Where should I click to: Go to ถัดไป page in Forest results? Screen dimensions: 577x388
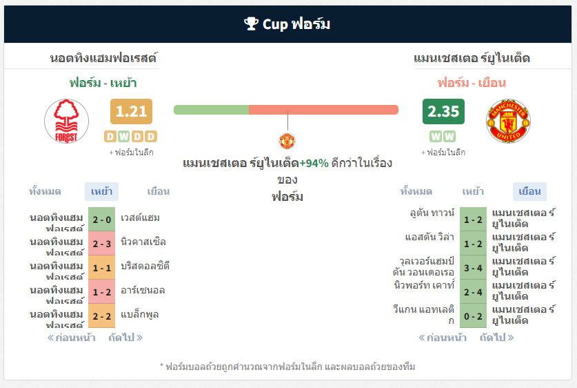(x=125, y=338)
